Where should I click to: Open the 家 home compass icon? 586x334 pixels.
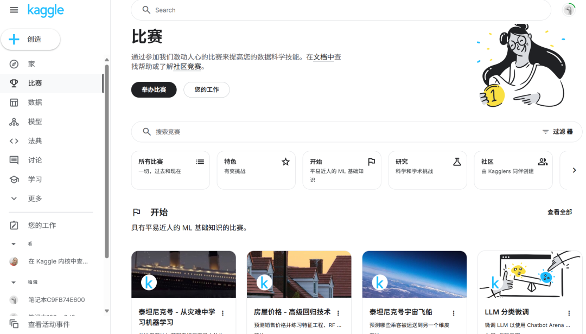(14, 64)
